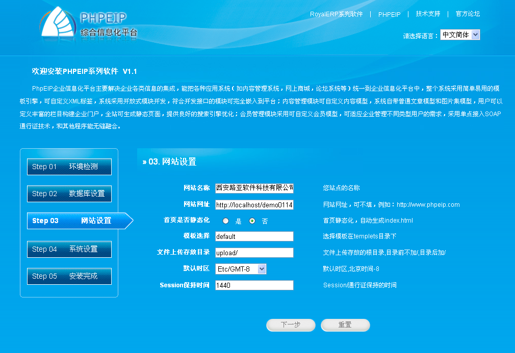
Task: Expand the 默认时区 Etc/GMT-8 dropdown
Action: click(241, 269)
